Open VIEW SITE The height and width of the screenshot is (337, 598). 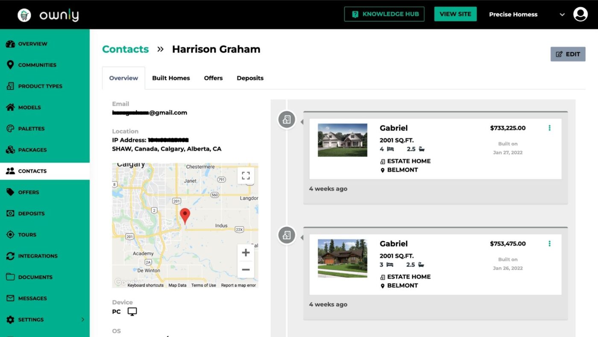tap(455, 14)
